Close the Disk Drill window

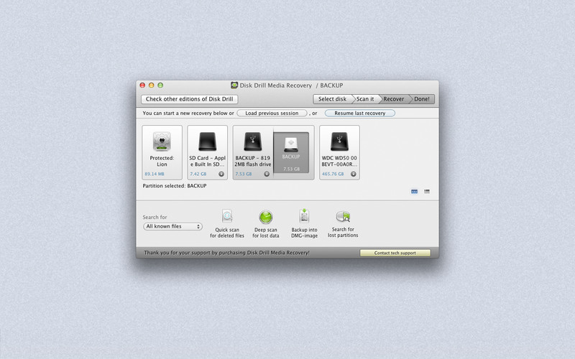pyautogui.click(x=142, y=85)
